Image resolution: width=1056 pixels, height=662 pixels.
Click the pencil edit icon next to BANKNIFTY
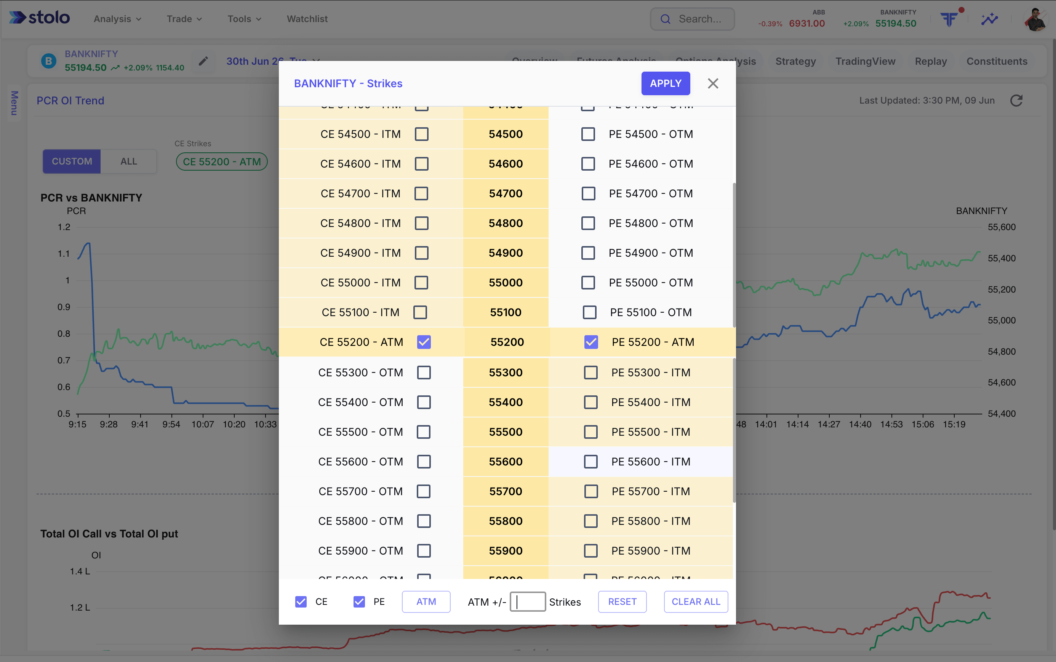(203, 61)
